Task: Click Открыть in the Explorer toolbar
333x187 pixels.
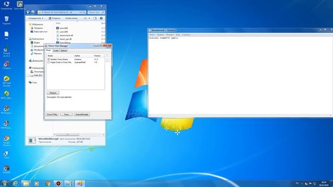Action: click(x=55, y=18)
